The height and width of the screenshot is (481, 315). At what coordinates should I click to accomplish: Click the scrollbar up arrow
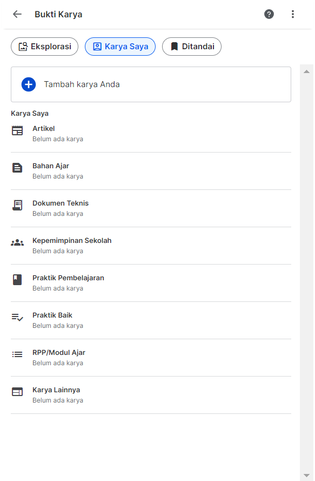306,72
